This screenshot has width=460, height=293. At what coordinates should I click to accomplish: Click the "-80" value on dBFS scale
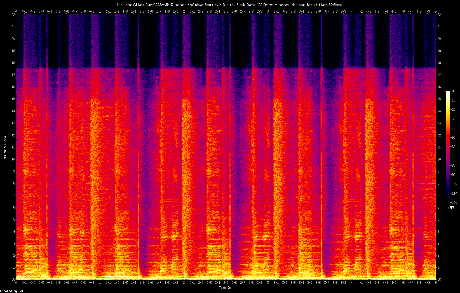(453, 166)
